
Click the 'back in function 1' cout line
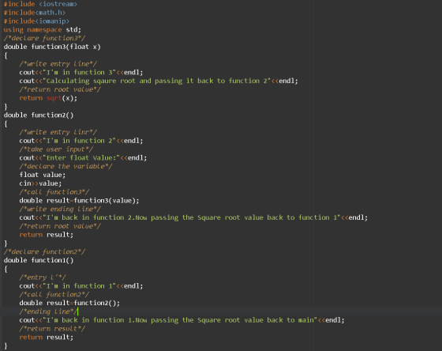tap(182, 320)
